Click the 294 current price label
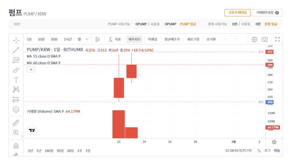The height and width of the screenshot is (166, 293). 270,65
